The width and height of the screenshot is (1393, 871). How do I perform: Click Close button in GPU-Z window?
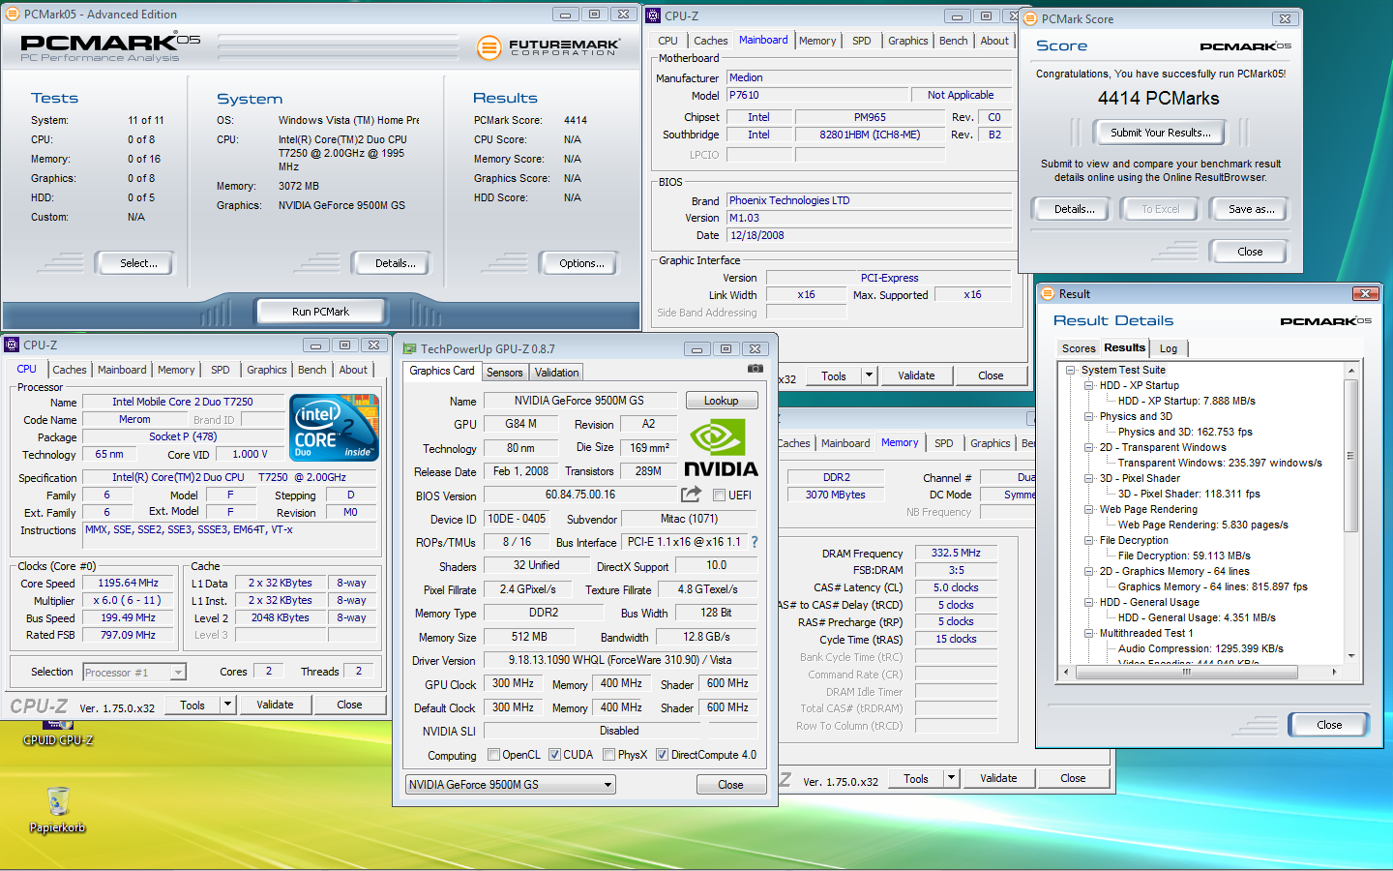(x=730, y=785)
